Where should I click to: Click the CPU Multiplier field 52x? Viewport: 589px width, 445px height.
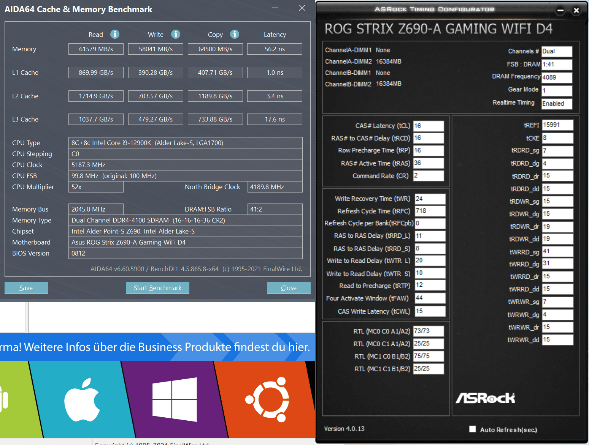(x=96, y=187)
